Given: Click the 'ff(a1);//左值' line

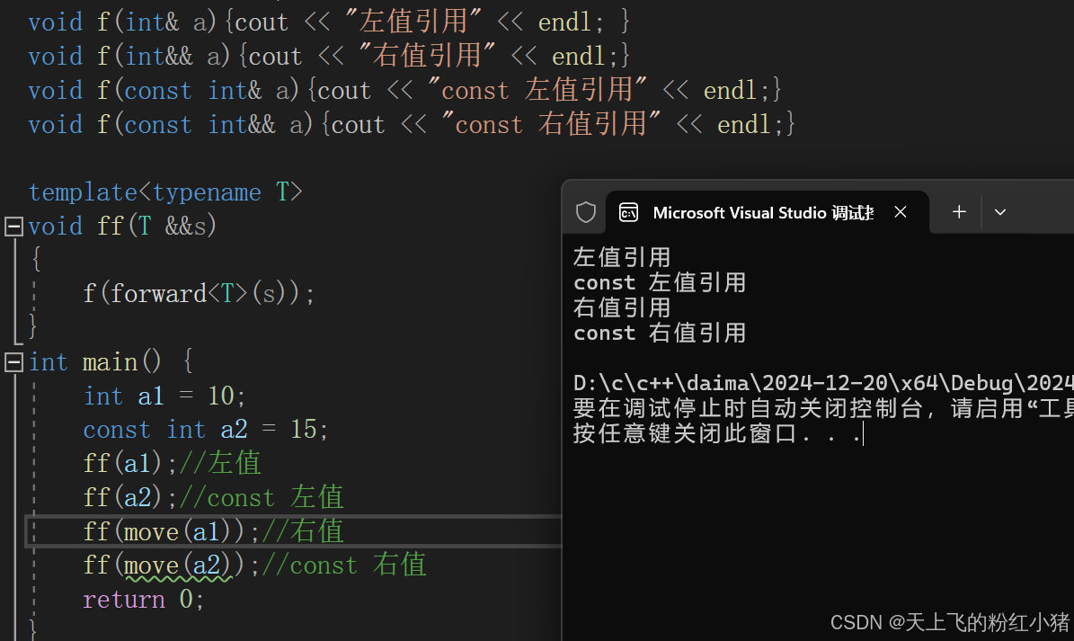Looking at the screenshot, I should [x=172, y=464].
